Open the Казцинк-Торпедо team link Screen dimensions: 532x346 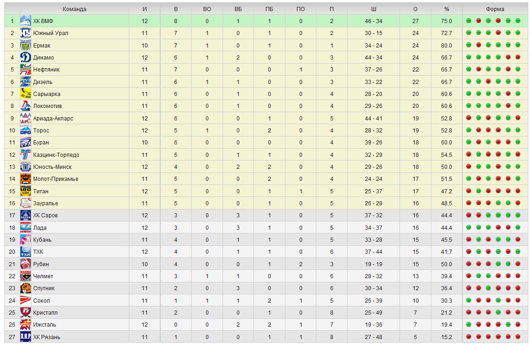point(56,155)
